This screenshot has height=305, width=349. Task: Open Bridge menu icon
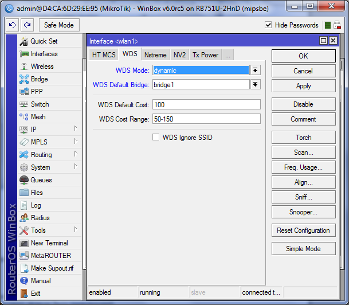(24, 79)
